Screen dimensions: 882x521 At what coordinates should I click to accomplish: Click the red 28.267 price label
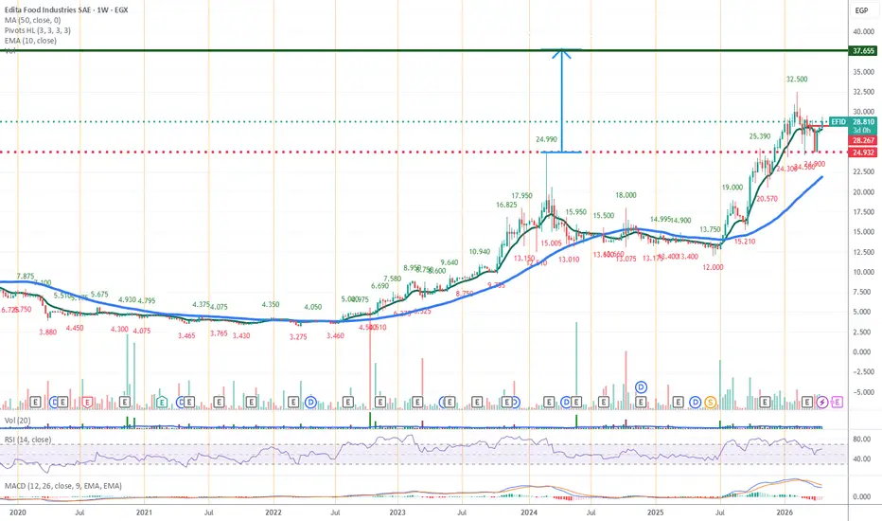coord(863,140)
